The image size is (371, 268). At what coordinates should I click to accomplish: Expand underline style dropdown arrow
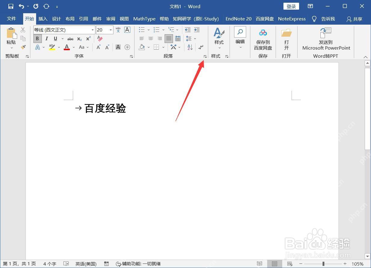63,39
